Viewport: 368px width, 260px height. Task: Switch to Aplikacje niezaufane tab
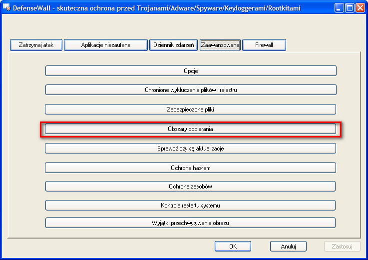tap(106, 45)
